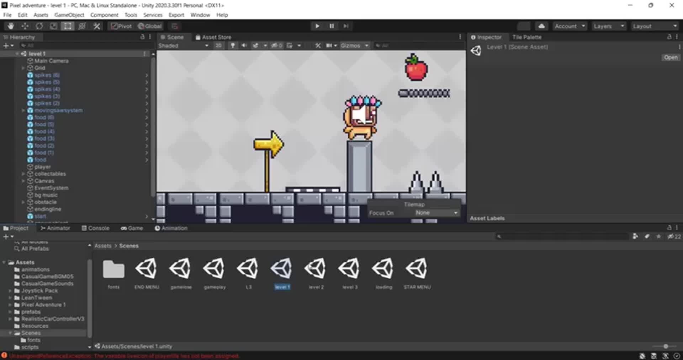Open the custom editor tools icon

96,26
